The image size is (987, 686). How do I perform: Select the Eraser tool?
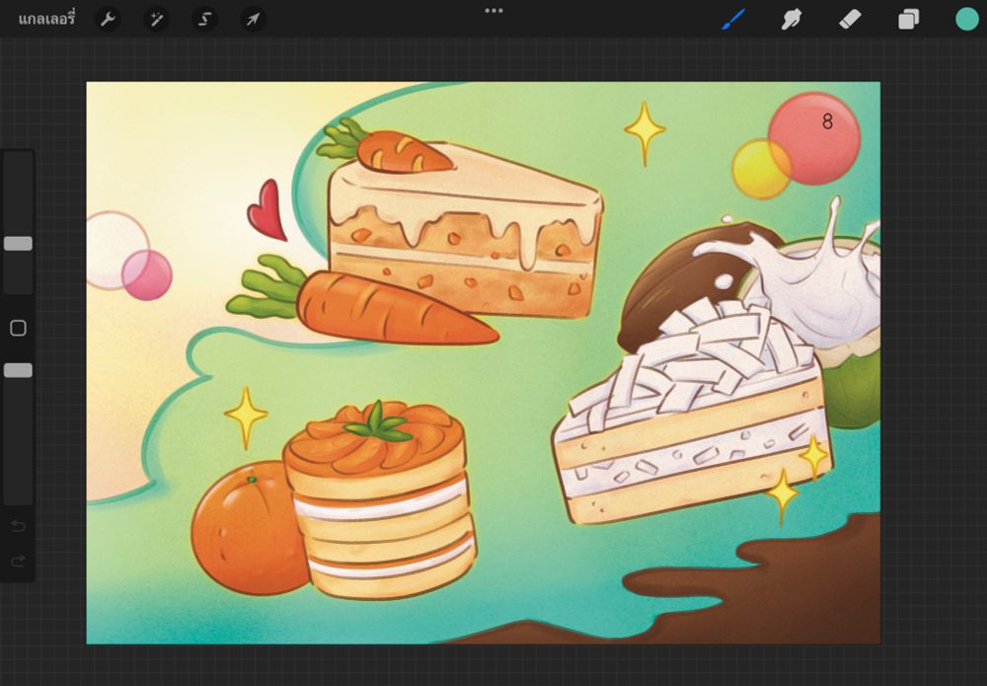coord(850,19)
